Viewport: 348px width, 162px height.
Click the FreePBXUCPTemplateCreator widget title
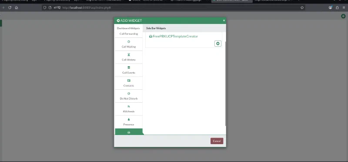[173, 36]
